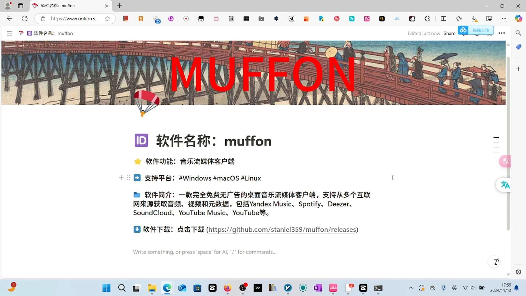
Task: Add a block with the plus handle
Action: [121, 178]
